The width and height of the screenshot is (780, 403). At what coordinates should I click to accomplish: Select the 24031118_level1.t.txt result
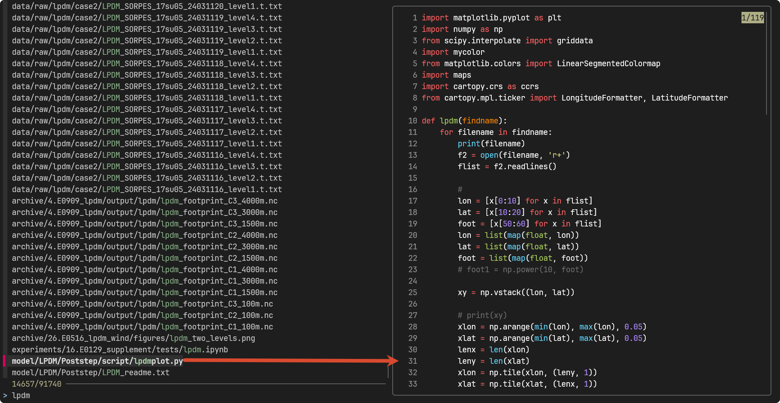(x=147, y=98)
